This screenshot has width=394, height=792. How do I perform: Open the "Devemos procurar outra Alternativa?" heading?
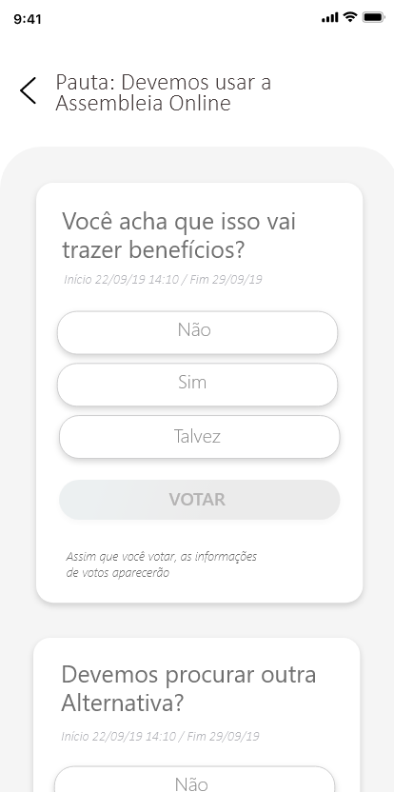(188, 688)
